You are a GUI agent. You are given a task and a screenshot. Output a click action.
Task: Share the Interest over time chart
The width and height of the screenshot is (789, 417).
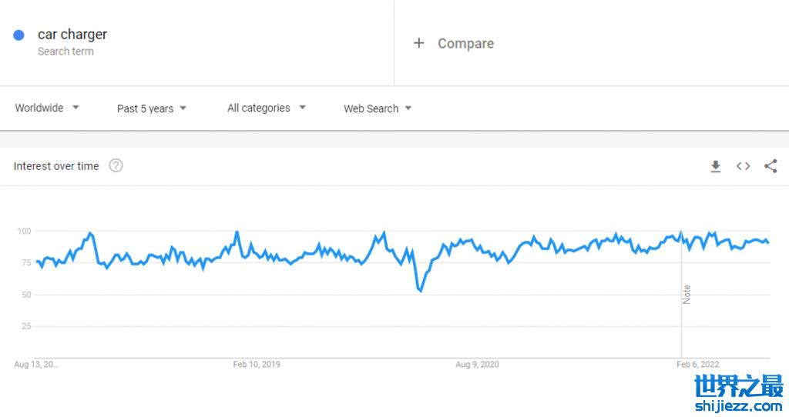point(771,166)
